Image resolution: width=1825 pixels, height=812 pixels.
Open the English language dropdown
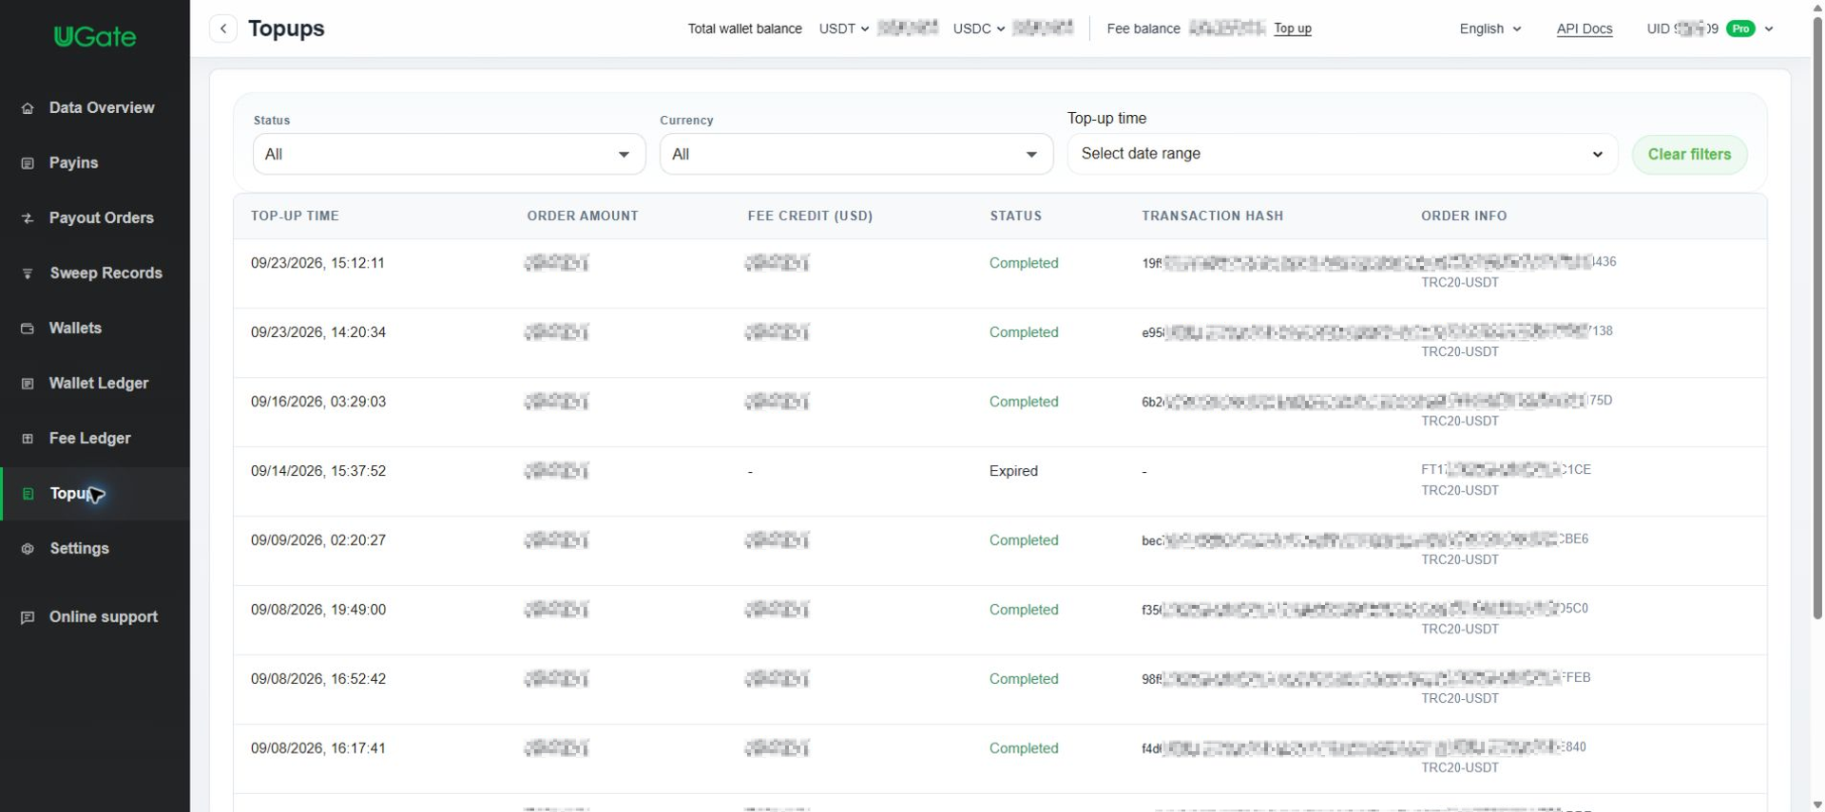click(x=1490, y=28)
